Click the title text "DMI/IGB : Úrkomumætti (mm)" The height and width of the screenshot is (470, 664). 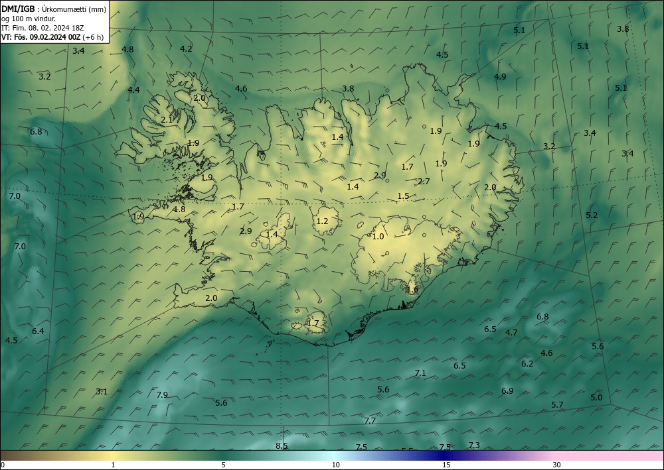point(54,8)
